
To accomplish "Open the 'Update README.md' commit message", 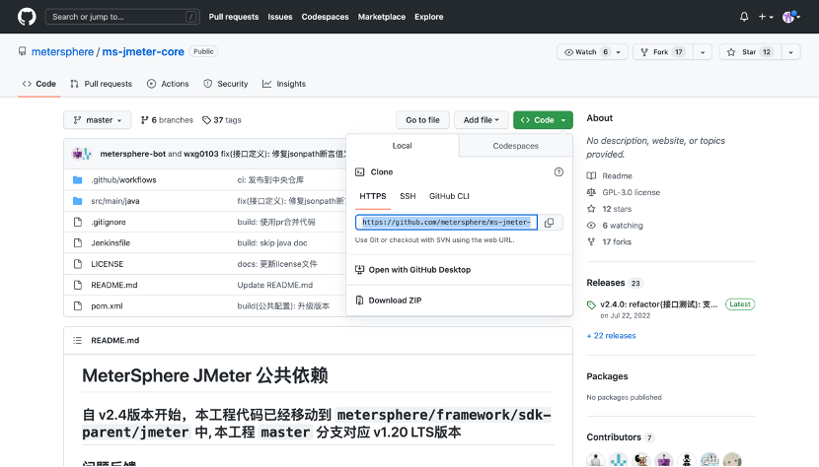I will click(274, 285).
